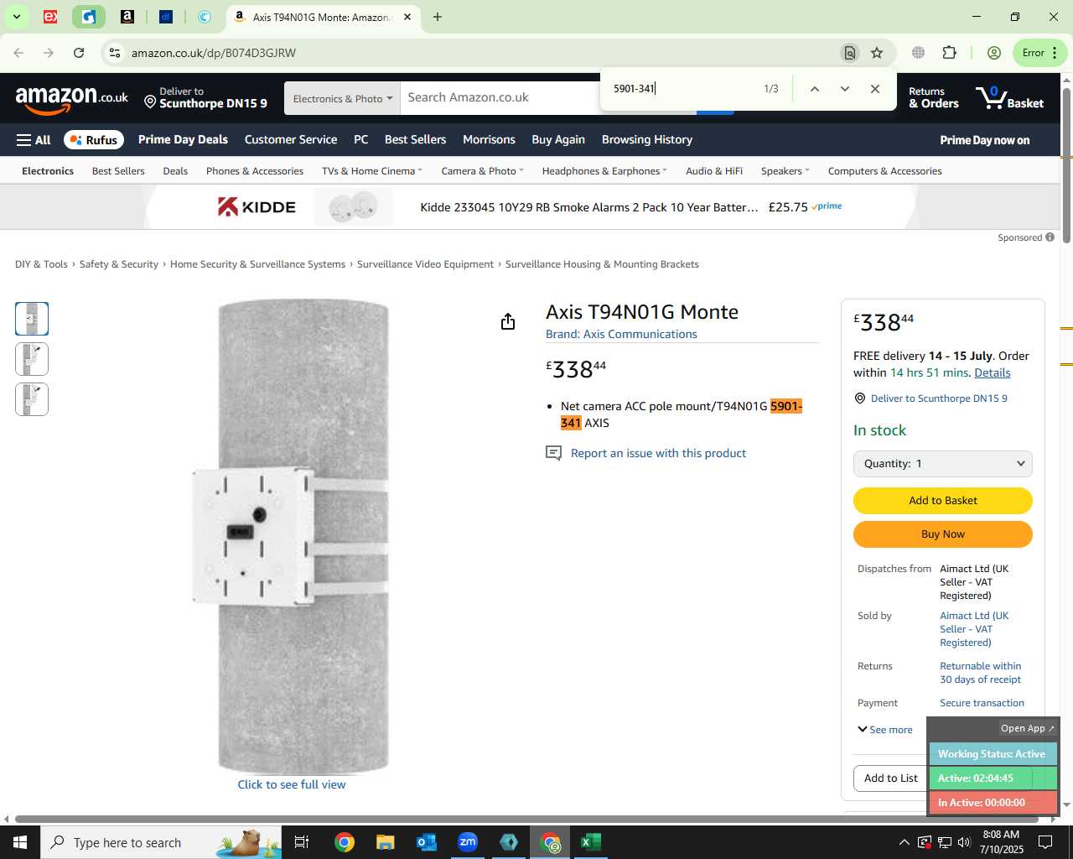Open Rufus assistant
This screenshot has width=1073, height=859.
click(x=93, y=140)
